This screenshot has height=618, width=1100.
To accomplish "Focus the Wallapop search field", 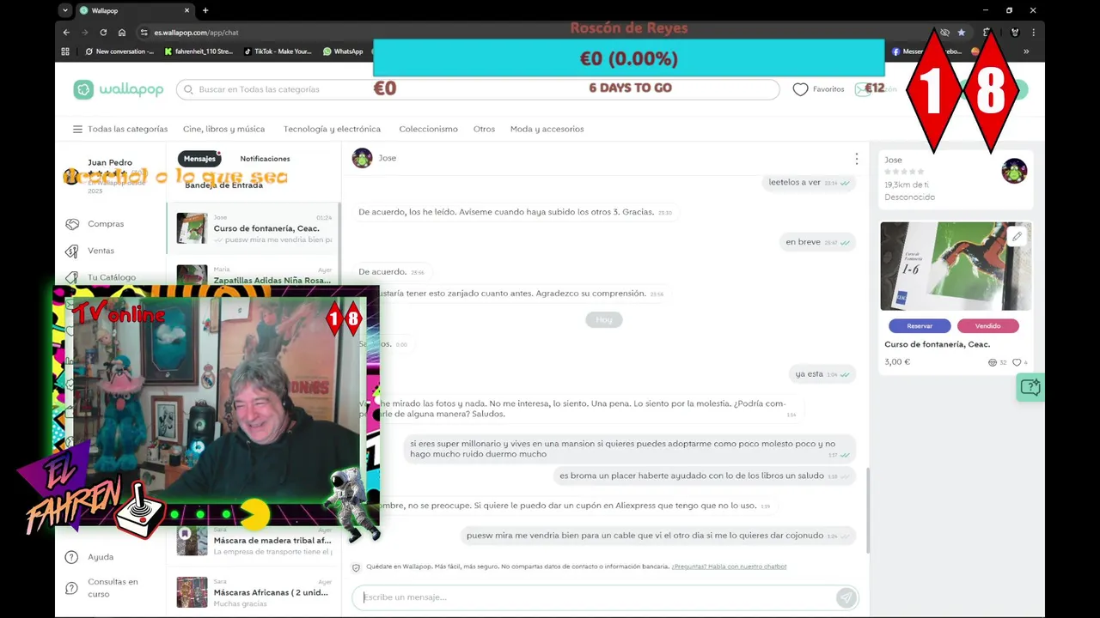I will (x=477, y=89).
